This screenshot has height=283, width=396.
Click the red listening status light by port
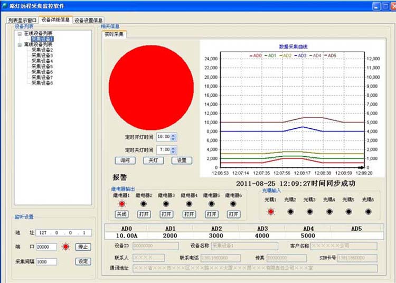[65, 247]
